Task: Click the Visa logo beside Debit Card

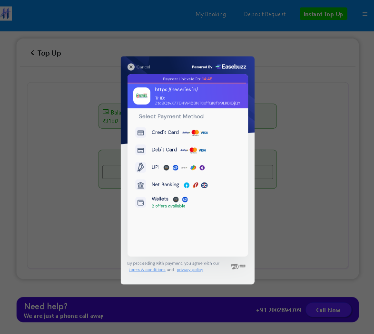Action: pos(202,150)
